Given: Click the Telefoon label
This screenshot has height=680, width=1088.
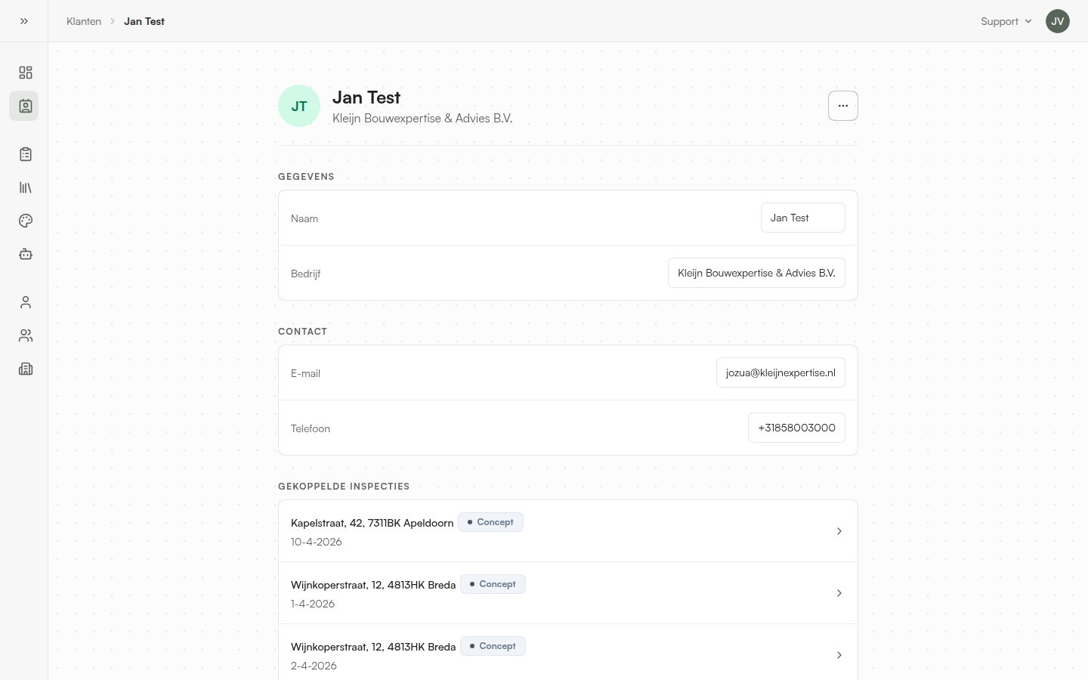Looking at the screenshot, I should click(311, 428).
